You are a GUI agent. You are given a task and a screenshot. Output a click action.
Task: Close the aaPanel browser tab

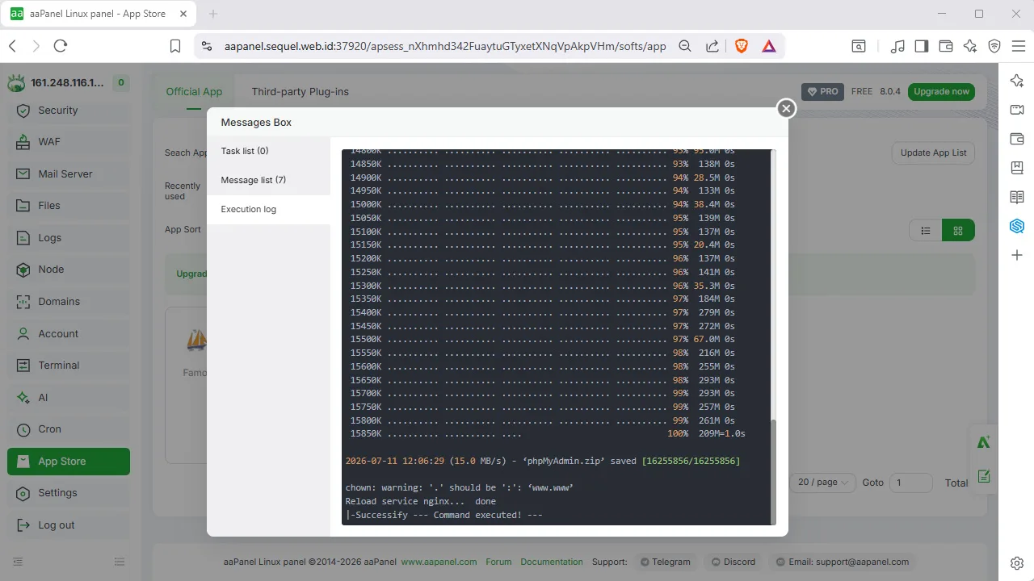point(183,14)
